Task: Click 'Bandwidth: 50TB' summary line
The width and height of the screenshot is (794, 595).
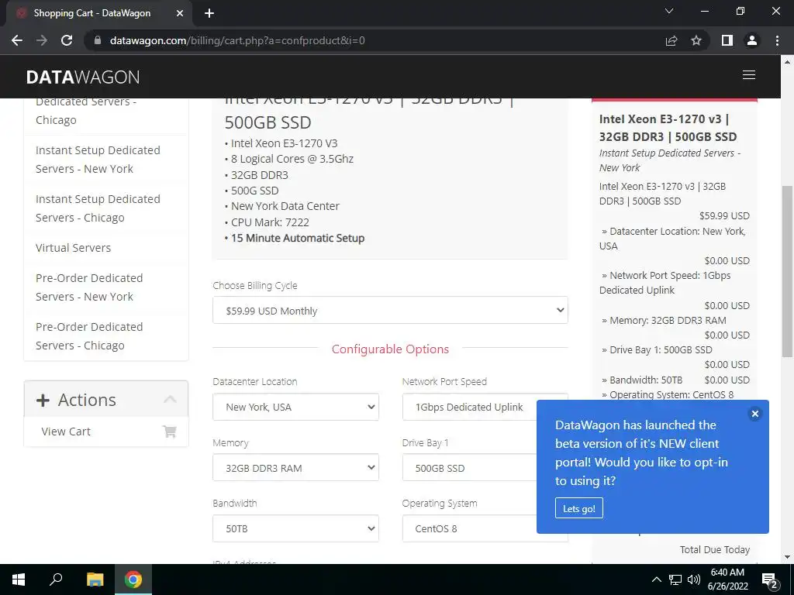Action: [x=646, y=380]
